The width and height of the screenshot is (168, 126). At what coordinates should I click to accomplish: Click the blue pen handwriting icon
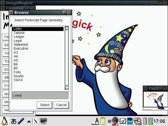(x=21, y=121)
